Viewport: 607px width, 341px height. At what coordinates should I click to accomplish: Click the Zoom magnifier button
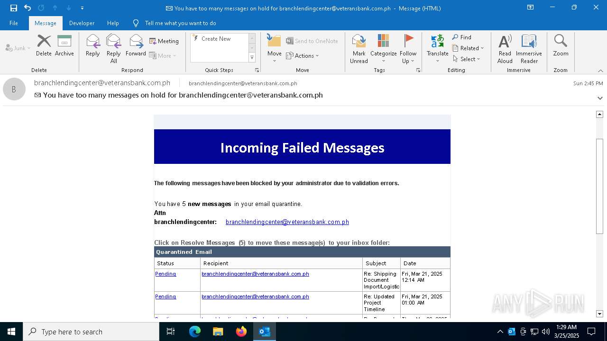click(561, 45)
